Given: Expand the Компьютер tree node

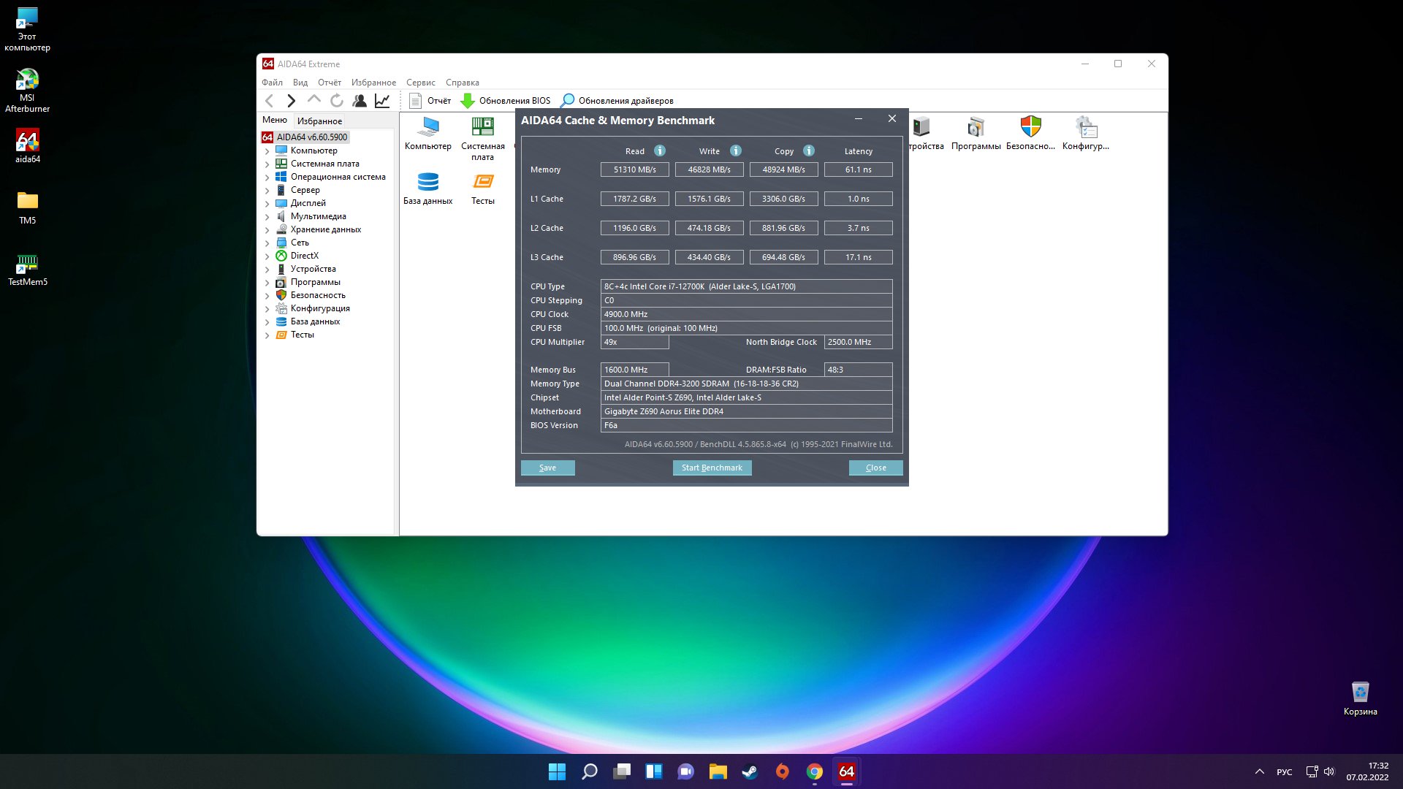Looking at the screenshot, I should pyautogui.click(x=267, y=151).
